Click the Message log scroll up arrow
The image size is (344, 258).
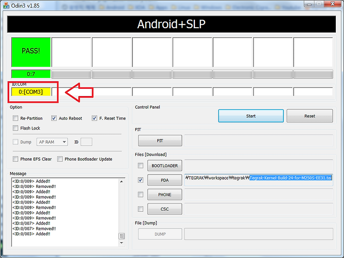tap(121, 182)
